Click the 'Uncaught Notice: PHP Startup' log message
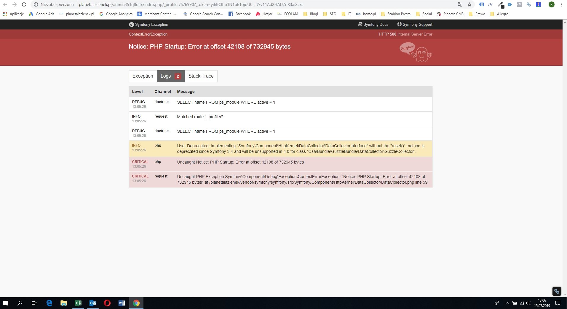The image size is (567, 309). pyautogui.click(x=240, y=162)
